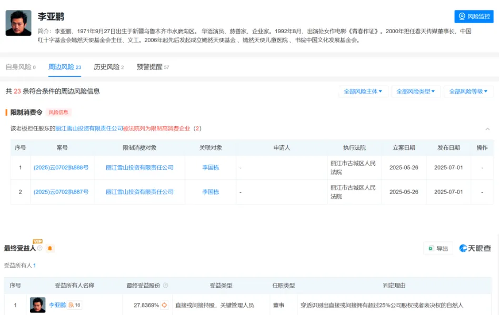
Task: Click the 发布日期 column header
Action: coord(448,147)
